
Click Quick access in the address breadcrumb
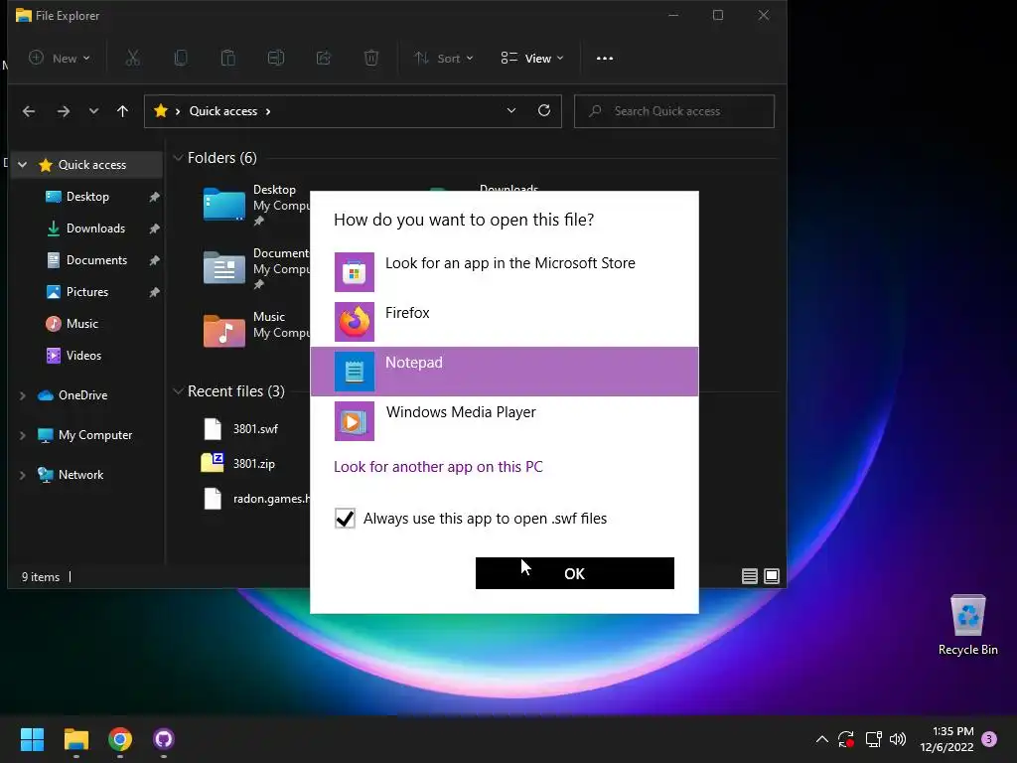point(223,111)
